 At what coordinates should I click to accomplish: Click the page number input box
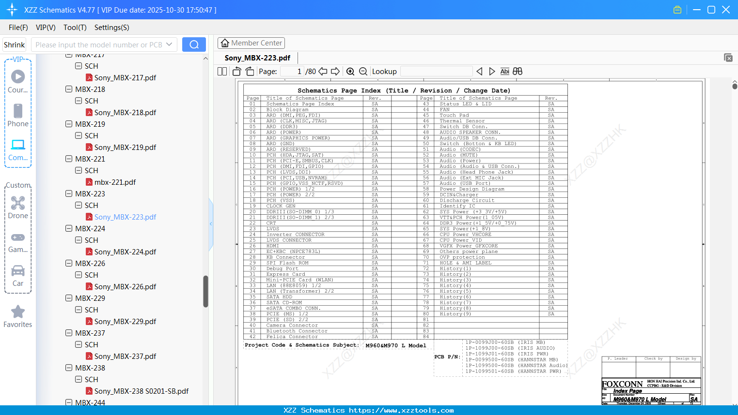pyautogui.click(x=292, y=72)
